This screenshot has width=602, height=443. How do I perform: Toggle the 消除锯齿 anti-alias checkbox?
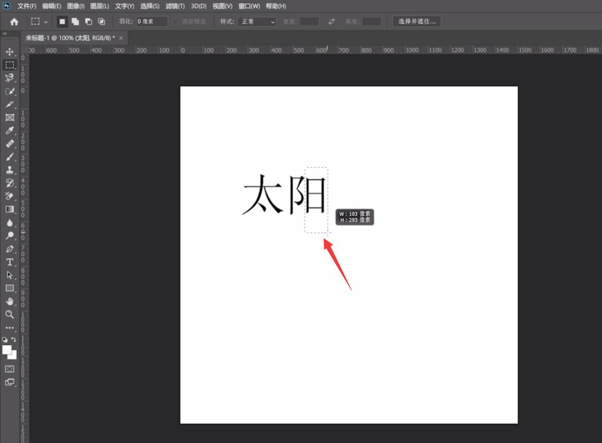(x=176, y=22)
